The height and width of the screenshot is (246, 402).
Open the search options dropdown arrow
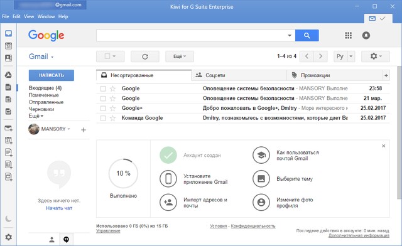pyautogui.click(x=290, y=35)
